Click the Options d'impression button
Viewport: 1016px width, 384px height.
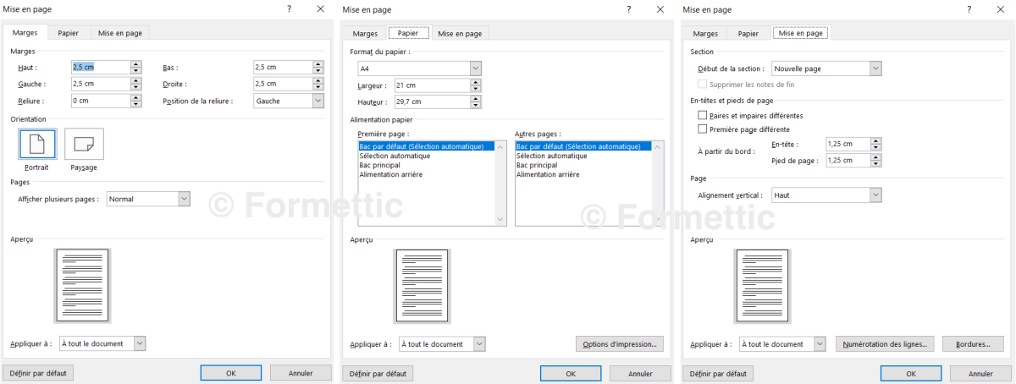pos(620,344)
